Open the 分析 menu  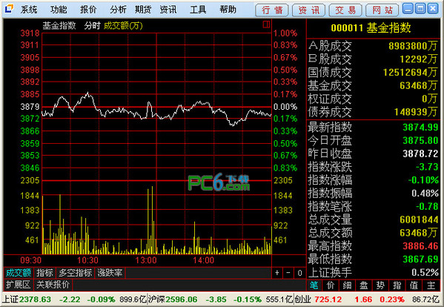(x=118, y=10)
